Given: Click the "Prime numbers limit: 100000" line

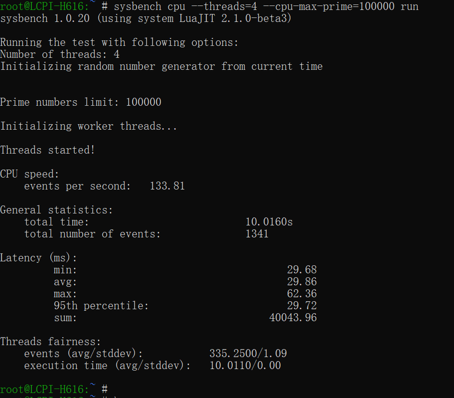Looking at the screenshot, I should (x=81, y=102).
